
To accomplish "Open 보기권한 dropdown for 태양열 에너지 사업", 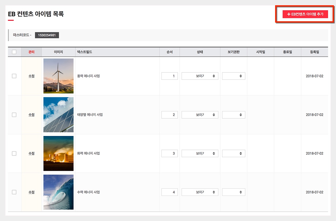I will (234, 115).
